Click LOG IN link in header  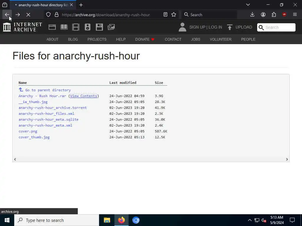coord(215,27)
